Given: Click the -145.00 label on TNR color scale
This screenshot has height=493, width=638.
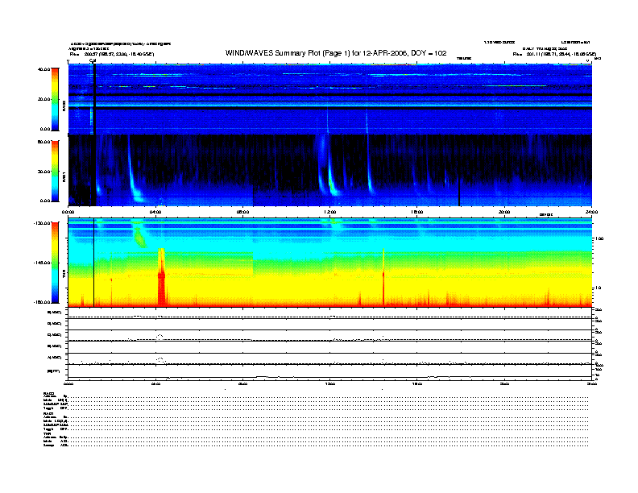Looking at the screenshot, I should [x=42, y=263].
